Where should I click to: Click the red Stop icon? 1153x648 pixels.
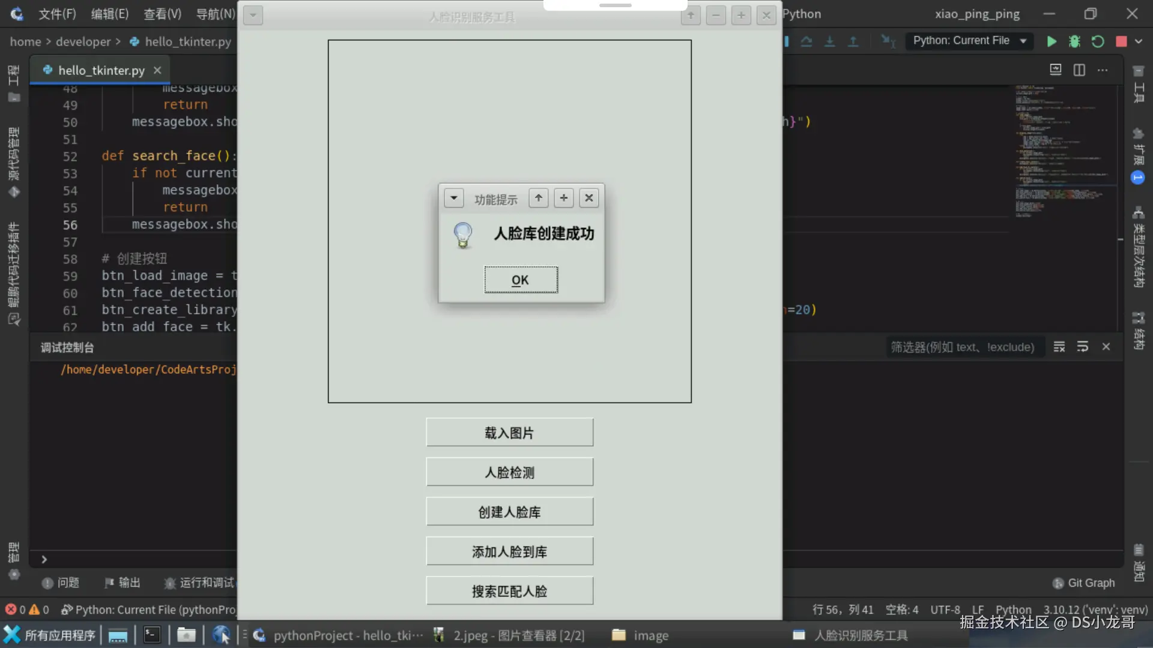coord(1121,41)
